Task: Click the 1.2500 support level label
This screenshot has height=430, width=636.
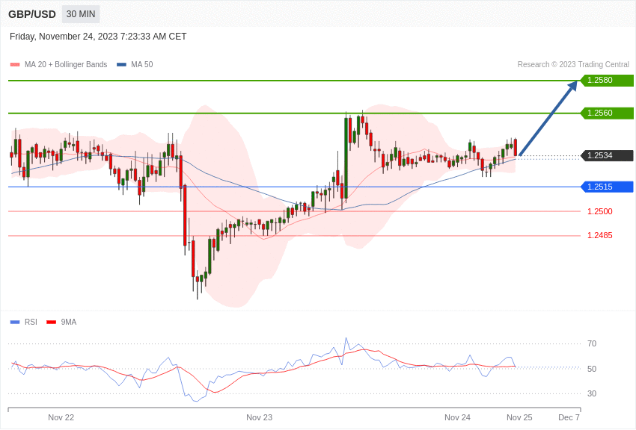Action: 600,211
